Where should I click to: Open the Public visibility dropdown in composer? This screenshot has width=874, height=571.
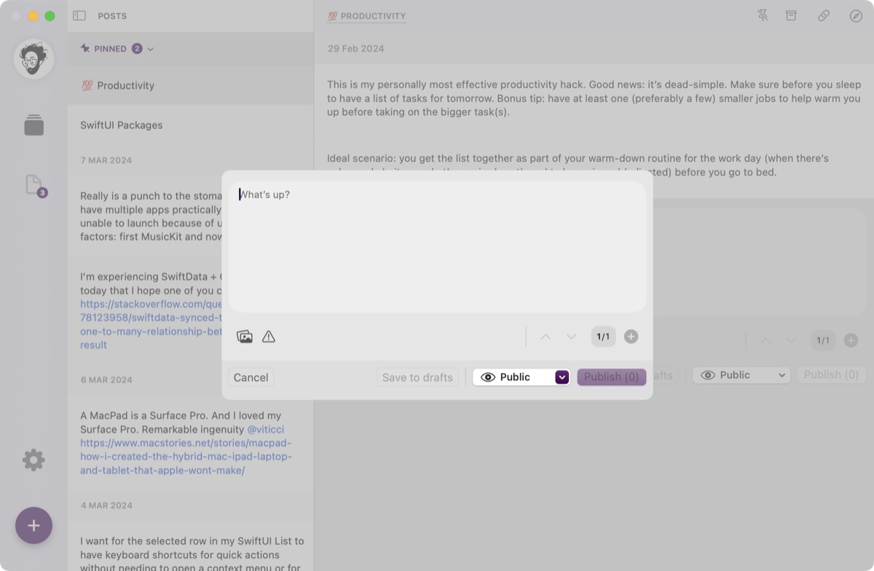point(521,377)
